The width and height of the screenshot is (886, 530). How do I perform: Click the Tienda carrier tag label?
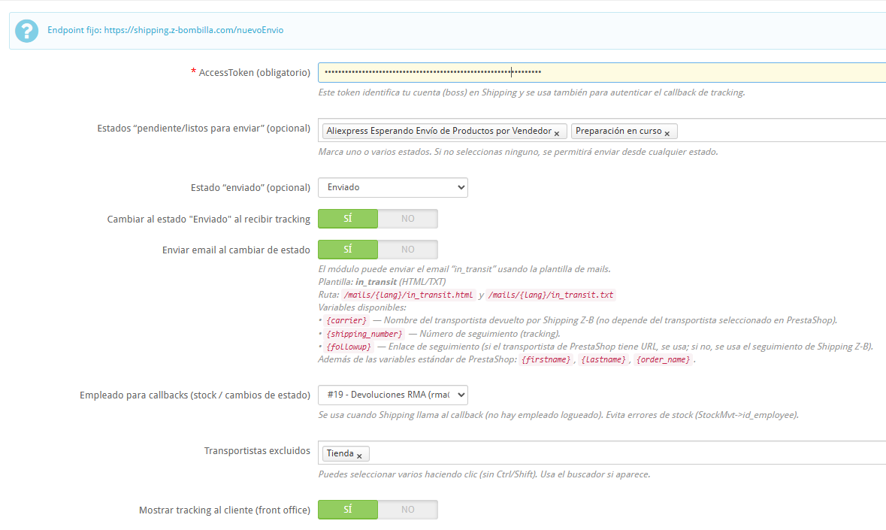(340, 453)
